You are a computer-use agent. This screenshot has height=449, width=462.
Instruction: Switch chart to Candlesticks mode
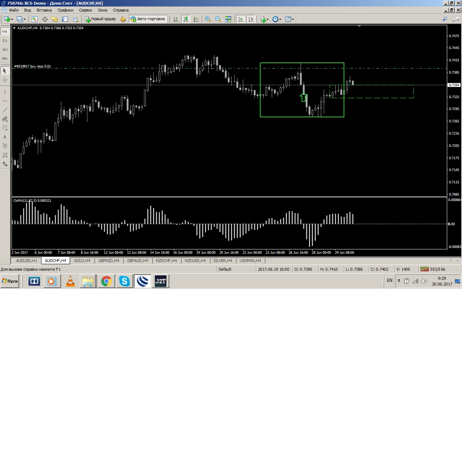(186, 19)
